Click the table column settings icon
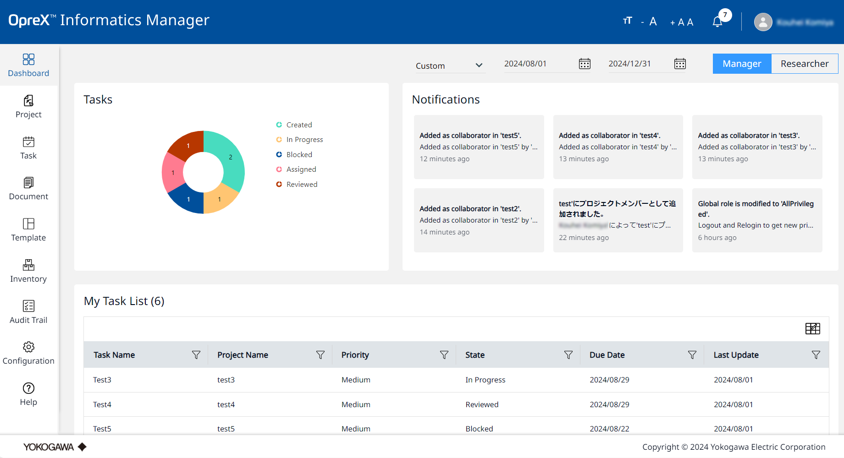This screenshot has height=458, width=844. (x=812, y=328)
